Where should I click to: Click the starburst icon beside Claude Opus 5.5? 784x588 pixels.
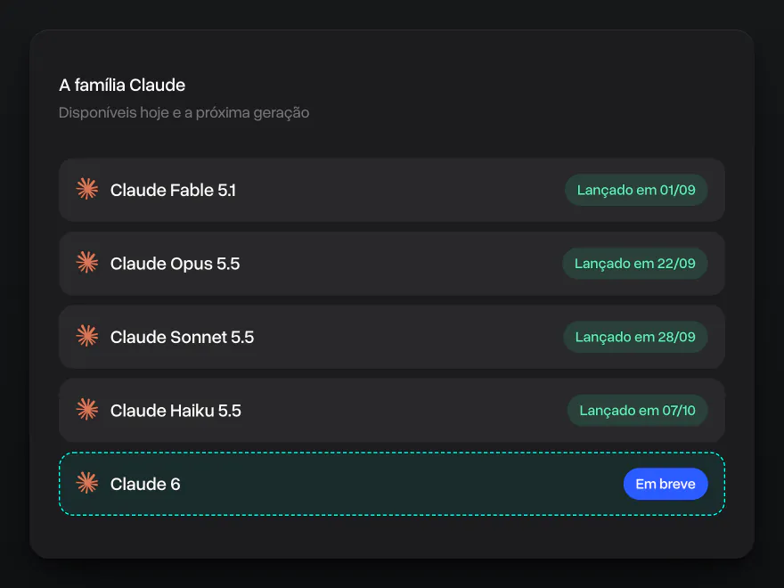pos(87,263)
